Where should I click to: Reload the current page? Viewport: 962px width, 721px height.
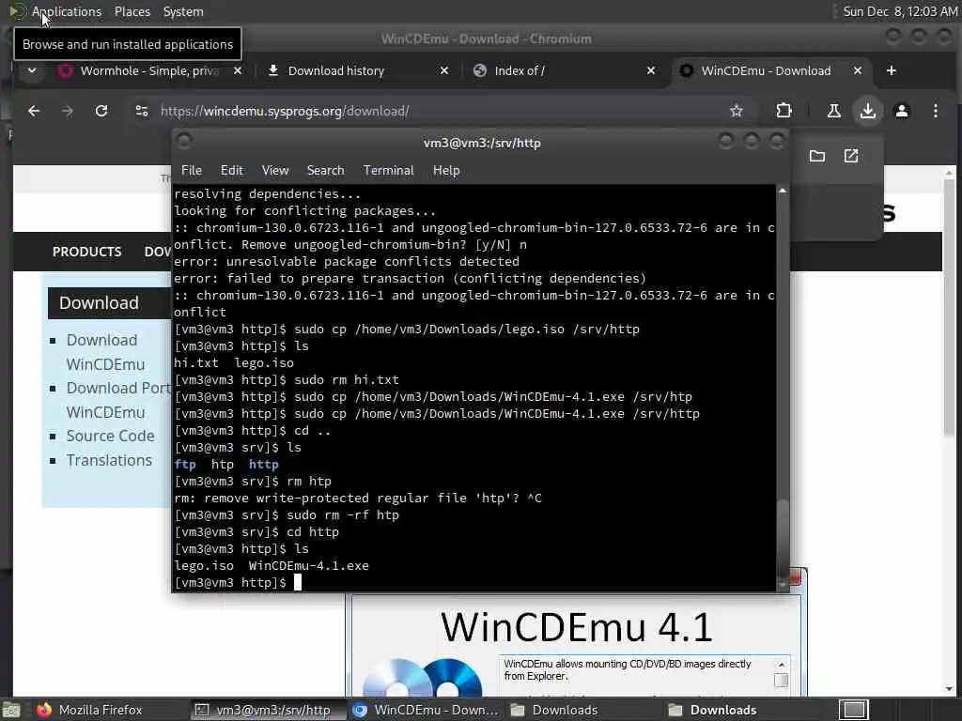point(101,111)
